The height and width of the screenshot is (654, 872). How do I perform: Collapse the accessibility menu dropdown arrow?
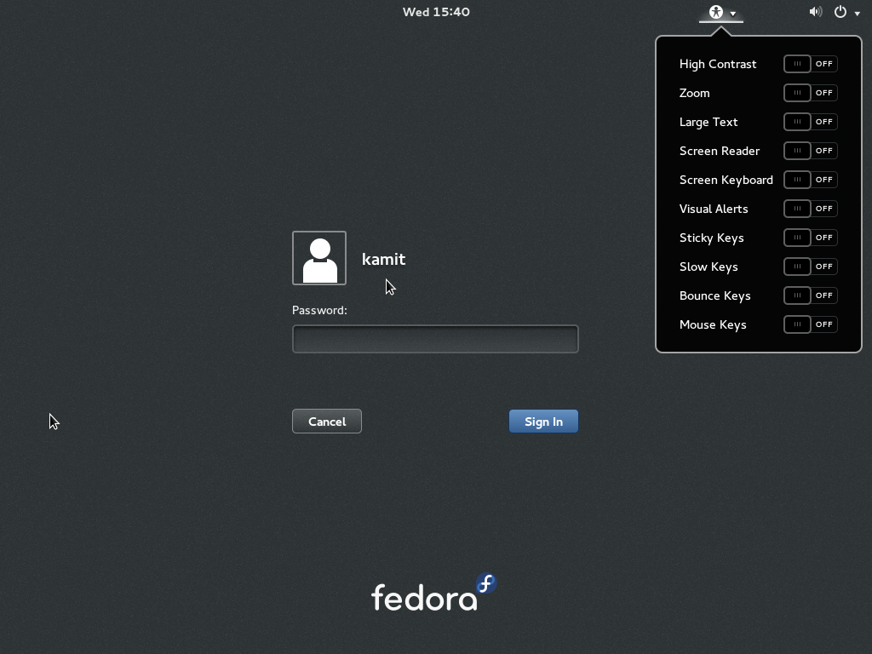(732, 14)
